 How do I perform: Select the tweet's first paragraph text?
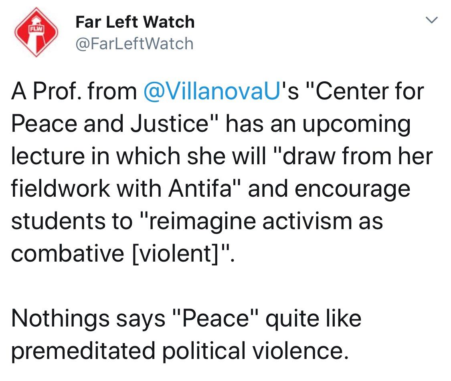222,172
